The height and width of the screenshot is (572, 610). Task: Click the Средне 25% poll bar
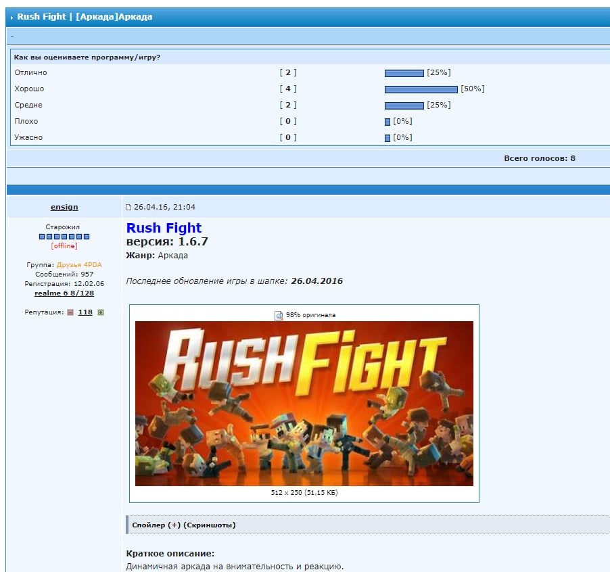tap(404, 105)
